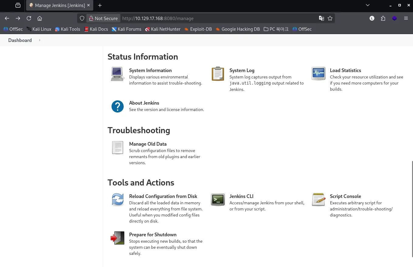413x267 pixels.
Task: Open the Google Hacking DB bookmark
Action: click(238, 29)
